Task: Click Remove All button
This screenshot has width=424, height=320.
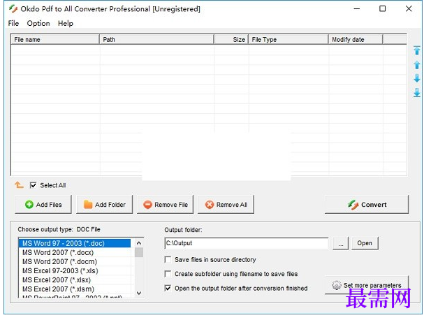Action: coord(226,205)
